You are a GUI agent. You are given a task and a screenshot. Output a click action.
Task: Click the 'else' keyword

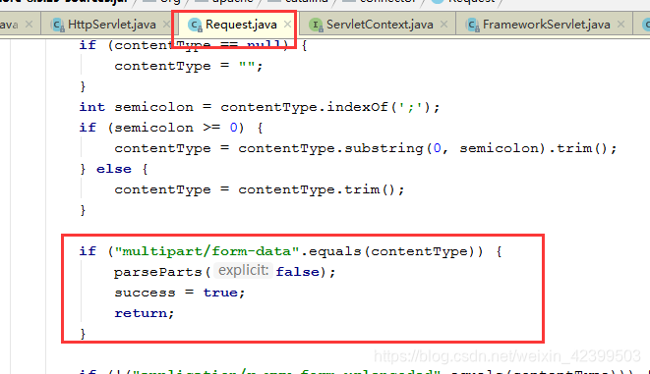click(x=114, y=169)
